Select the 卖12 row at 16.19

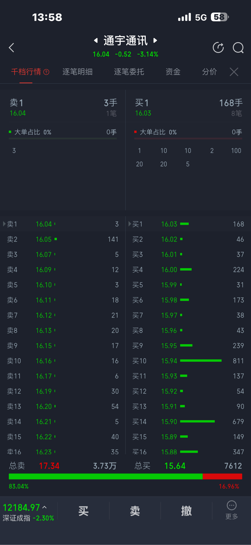(x=63, y=391)
